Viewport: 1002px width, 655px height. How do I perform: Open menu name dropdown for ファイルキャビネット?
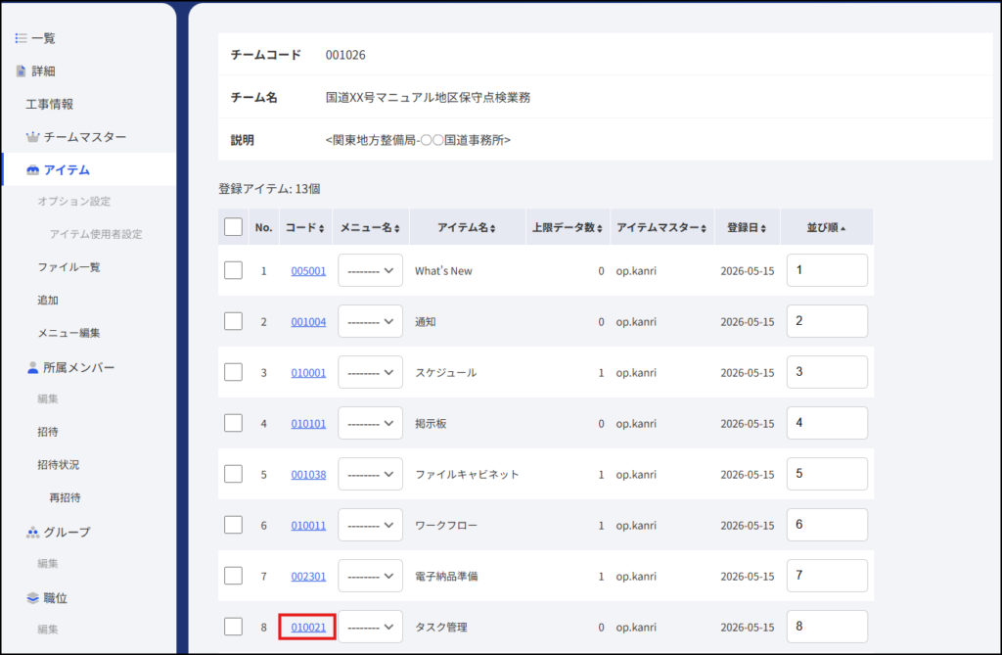coord(370,474)
